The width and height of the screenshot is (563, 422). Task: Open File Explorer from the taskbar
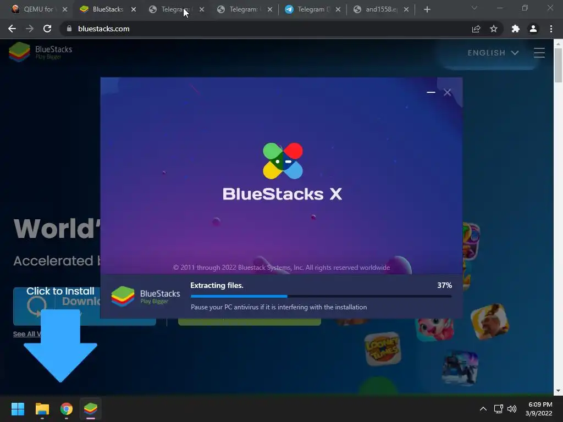[42, 409]
